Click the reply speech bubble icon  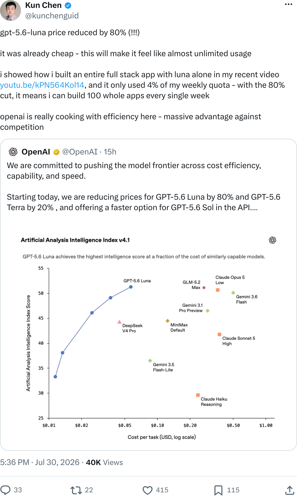[x=6, y=490]
